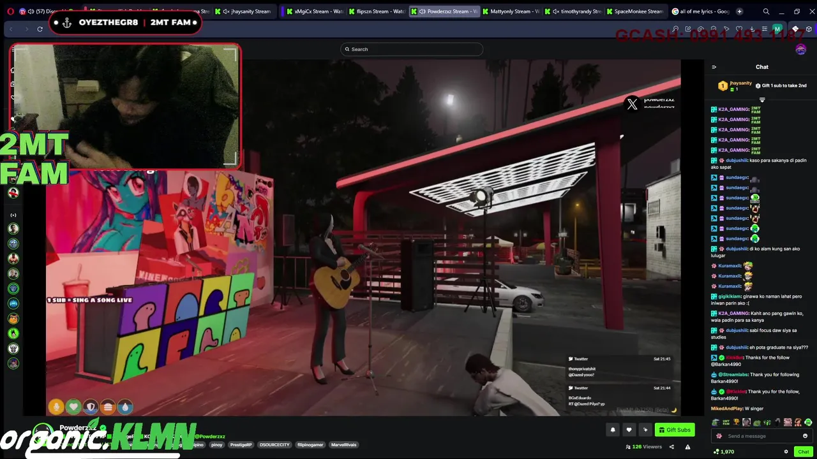Image resolution: width=817 pixels, height=459 pixels.
Task: Click the green Chat send button
Action: 804,451
